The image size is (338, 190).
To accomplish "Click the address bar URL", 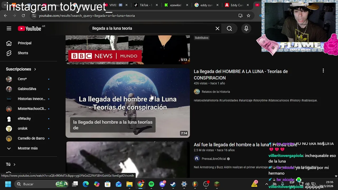I will [x=87, y=16].
